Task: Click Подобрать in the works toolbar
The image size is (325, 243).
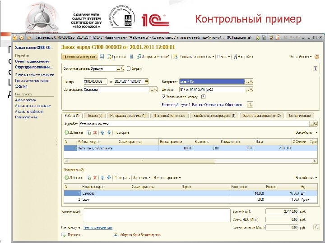Action: pos(122,133)
